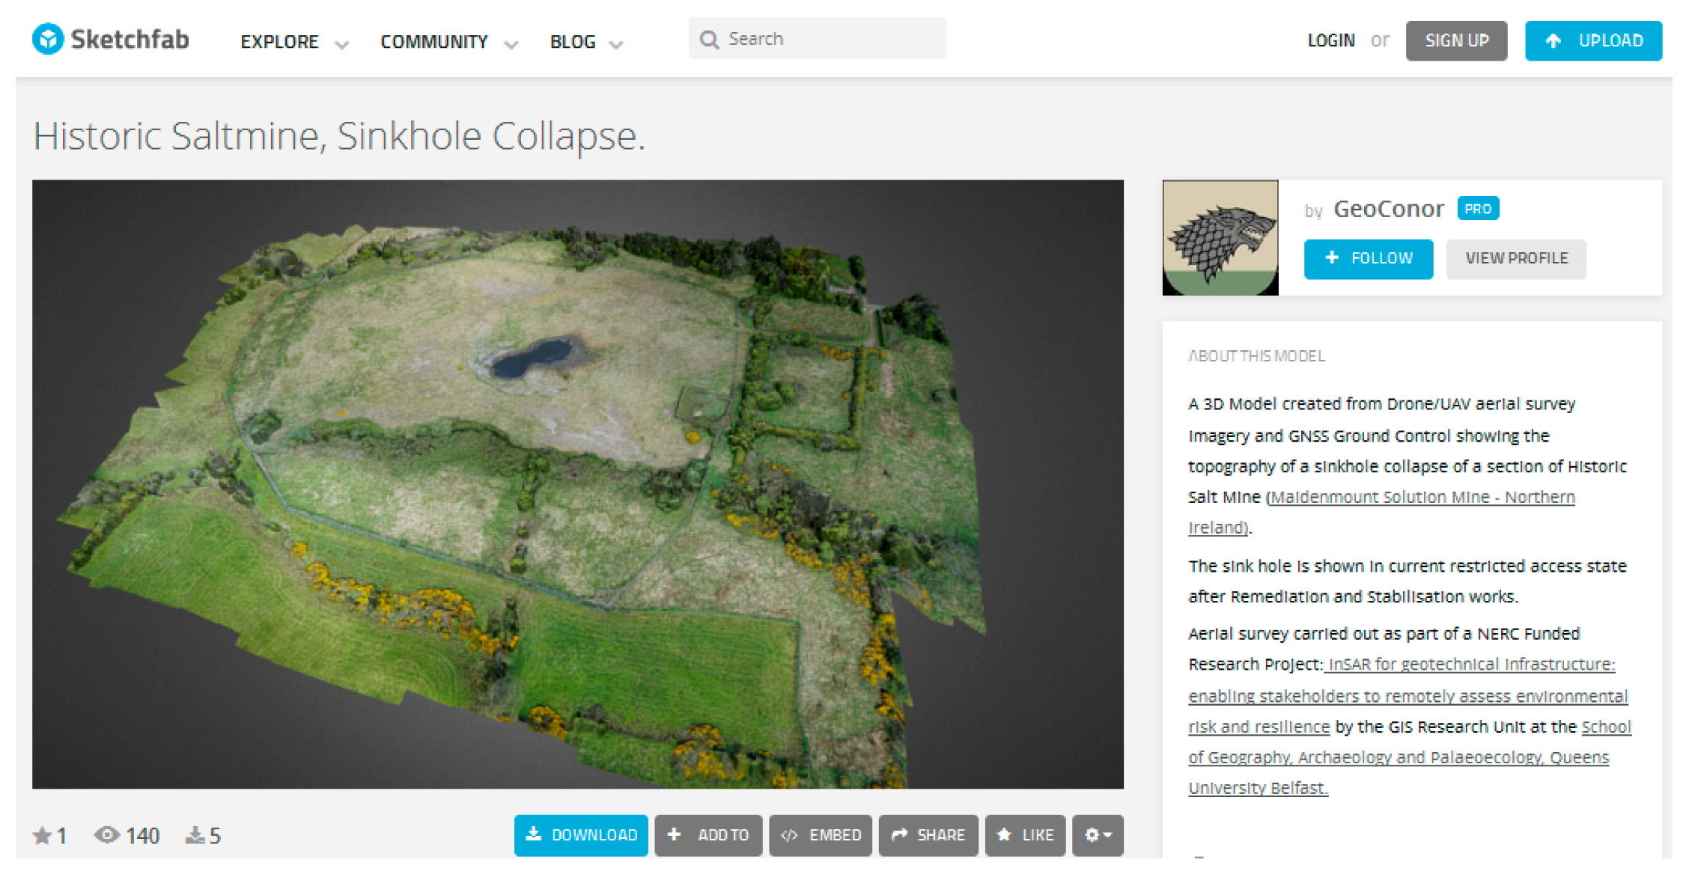Click the Upload button
The image size is (1692, 880).
tap(1593, 40)
